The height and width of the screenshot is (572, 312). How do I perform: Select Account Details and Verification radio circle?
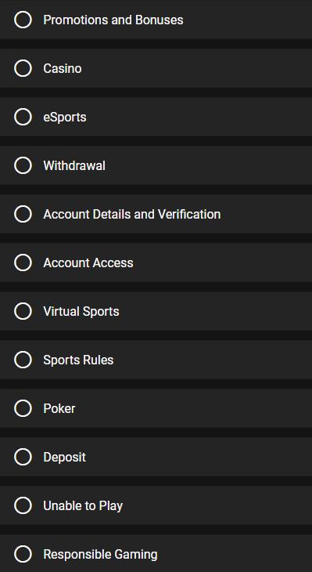tap(23, 214)
